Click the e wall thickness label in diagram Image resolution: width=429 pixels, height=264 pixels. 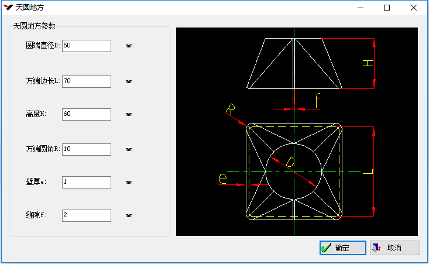(x=223, y=178)
